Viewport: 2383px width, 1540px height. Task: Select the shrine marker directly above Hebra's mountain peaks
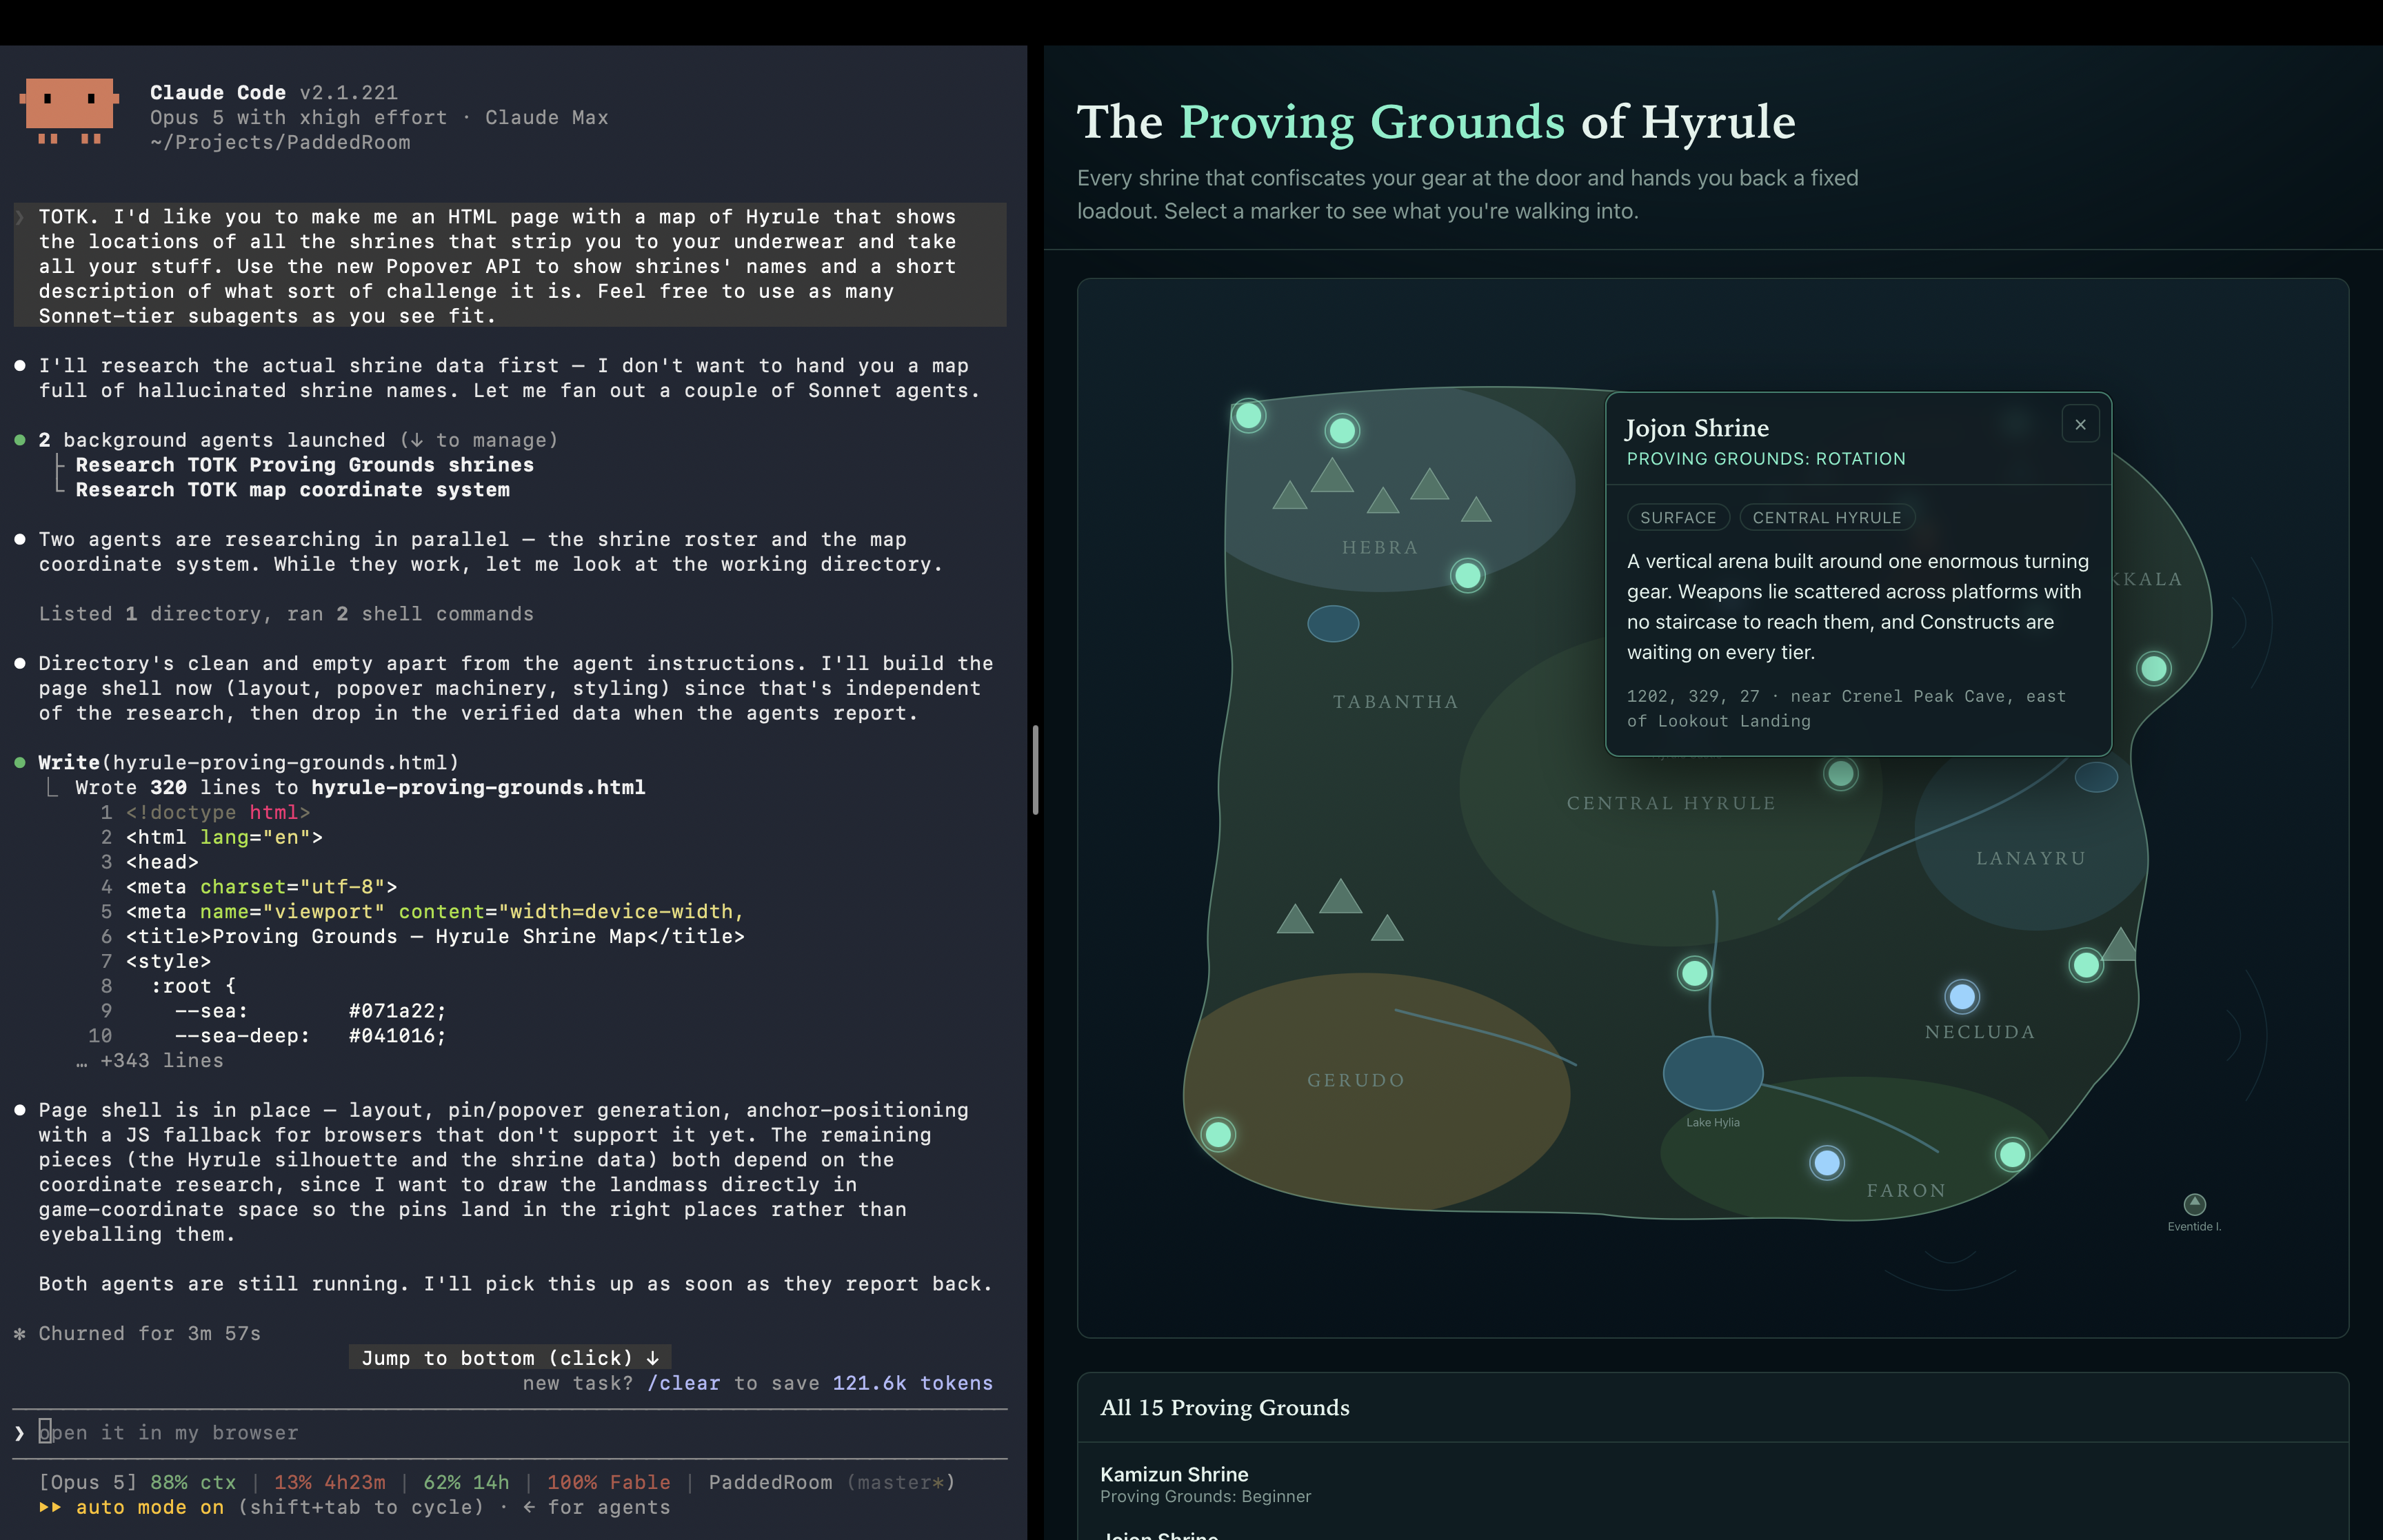click(x=1342, y=431)
